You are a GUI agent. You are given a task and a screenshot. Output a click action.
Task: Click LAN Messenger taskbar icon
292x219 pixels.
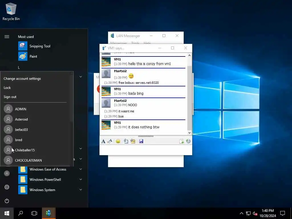[x=48, y=213]
